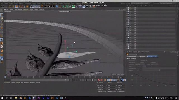
Task: Open the Spline Pen tool
Action: pyautogui.click(x=60, y=6)
